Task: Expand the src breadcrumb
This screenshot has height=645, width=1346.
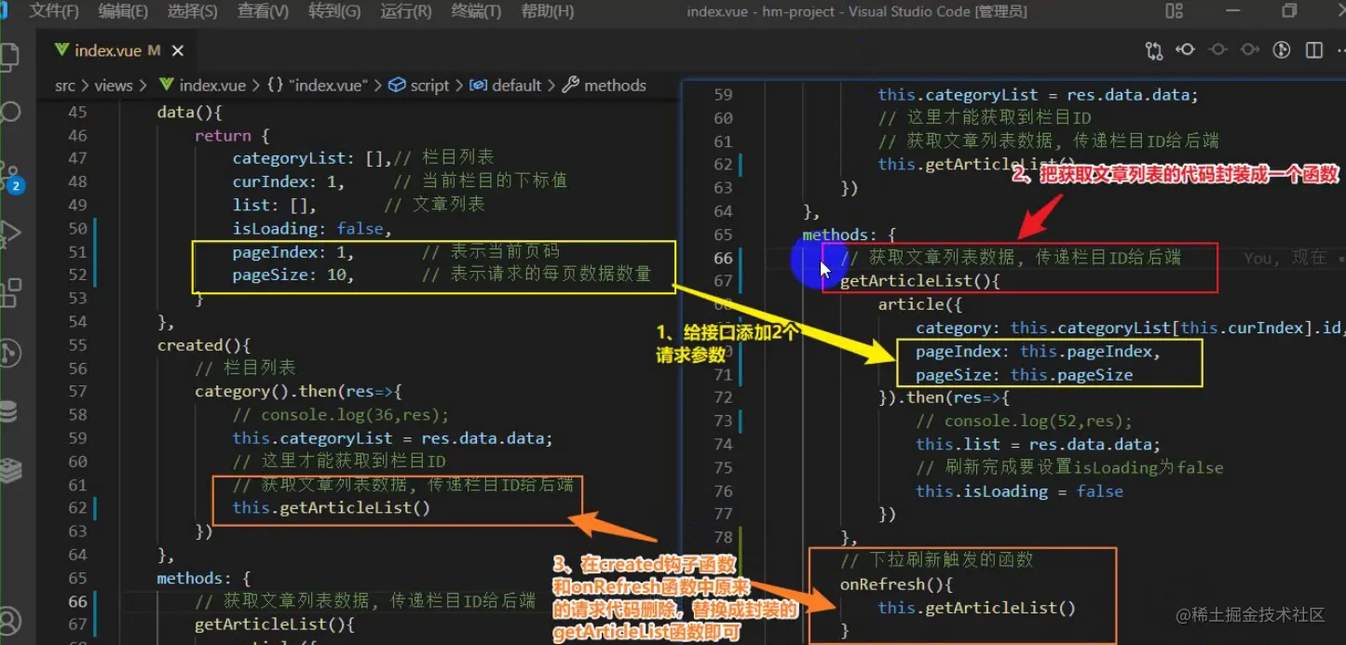Action: pos(65,86)
